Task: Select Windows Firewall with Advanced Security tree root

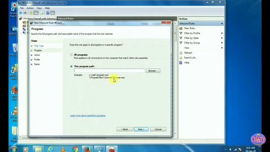Action: point(39,19)
